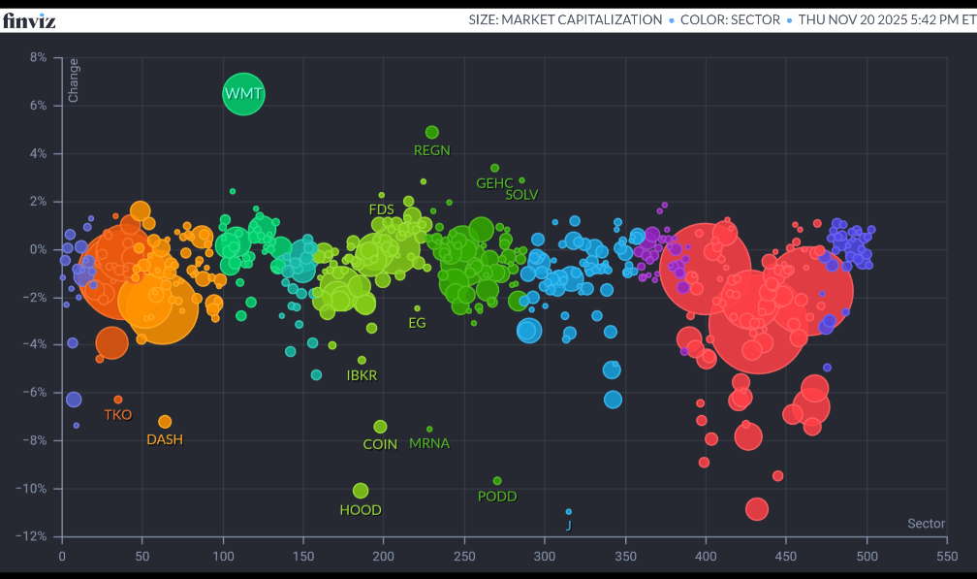
Task: Click the '−12%' y-axis tick label
Action: [x=31, y=536]
